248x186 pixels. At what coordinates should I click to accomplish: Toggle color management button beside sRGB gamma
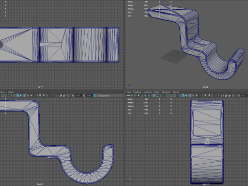point(95,96)
